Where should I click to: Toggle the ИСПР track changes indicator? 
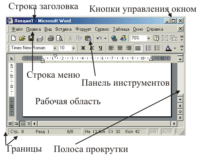pos(167,132)
